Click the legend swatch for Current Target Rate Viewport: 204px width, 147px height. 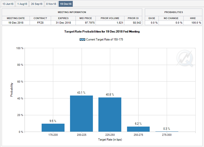coord(82,39)
